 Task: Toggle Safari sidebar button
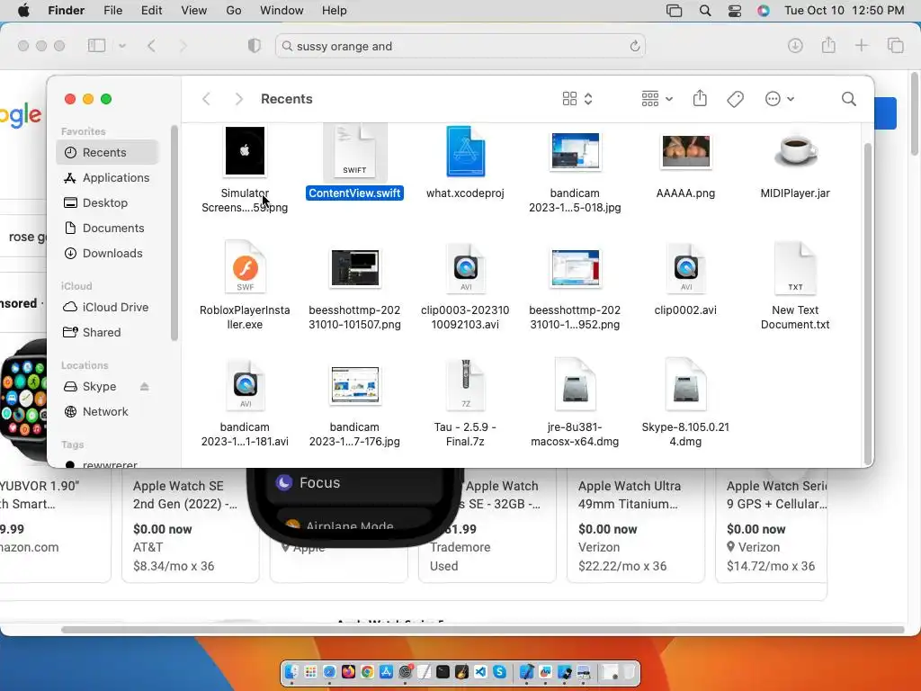click(x=96, y=46)
